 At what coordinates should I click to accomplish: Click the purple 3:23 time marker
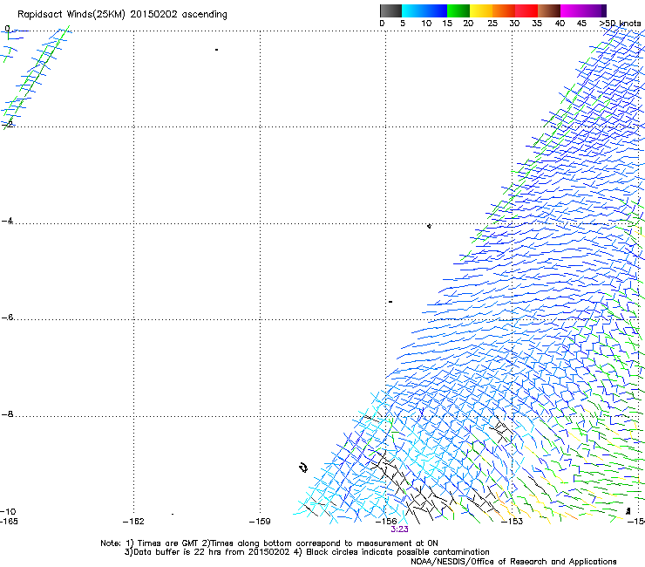click(399, 529)
